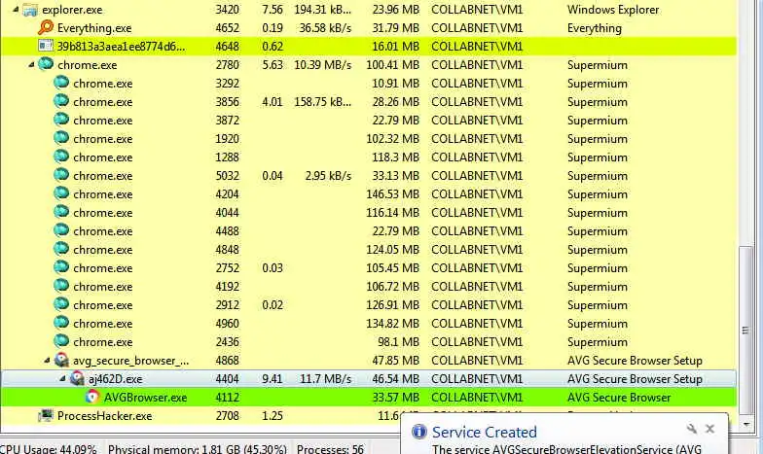Click PID value 4652

(228, 28)
